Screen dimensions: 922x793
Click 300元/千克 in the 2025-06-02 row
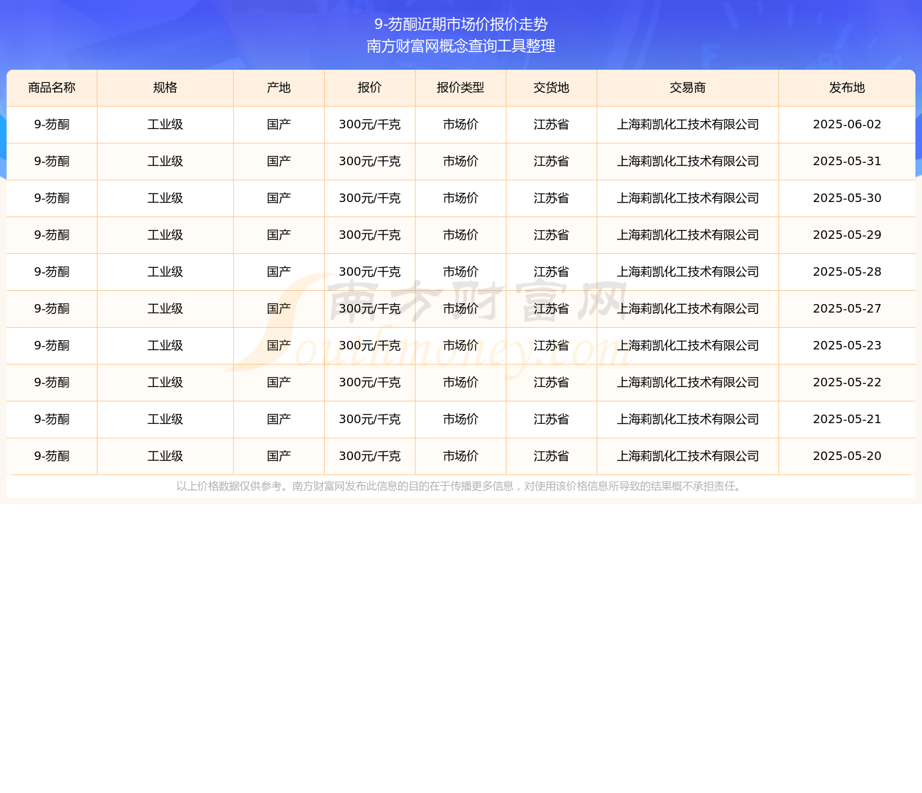coord(369,124)
